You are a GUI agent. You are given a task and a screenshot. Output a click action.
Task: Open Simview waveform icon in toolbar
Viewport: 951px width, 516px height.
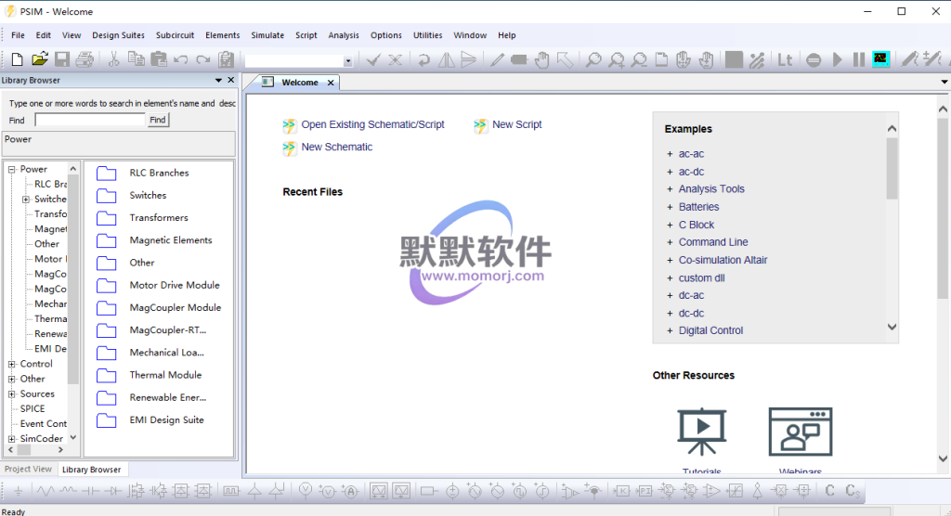[880, 58]
